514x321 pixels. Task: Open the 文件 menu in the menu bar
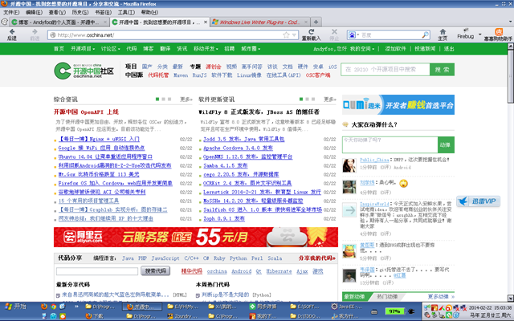click(x=11, y=13)
